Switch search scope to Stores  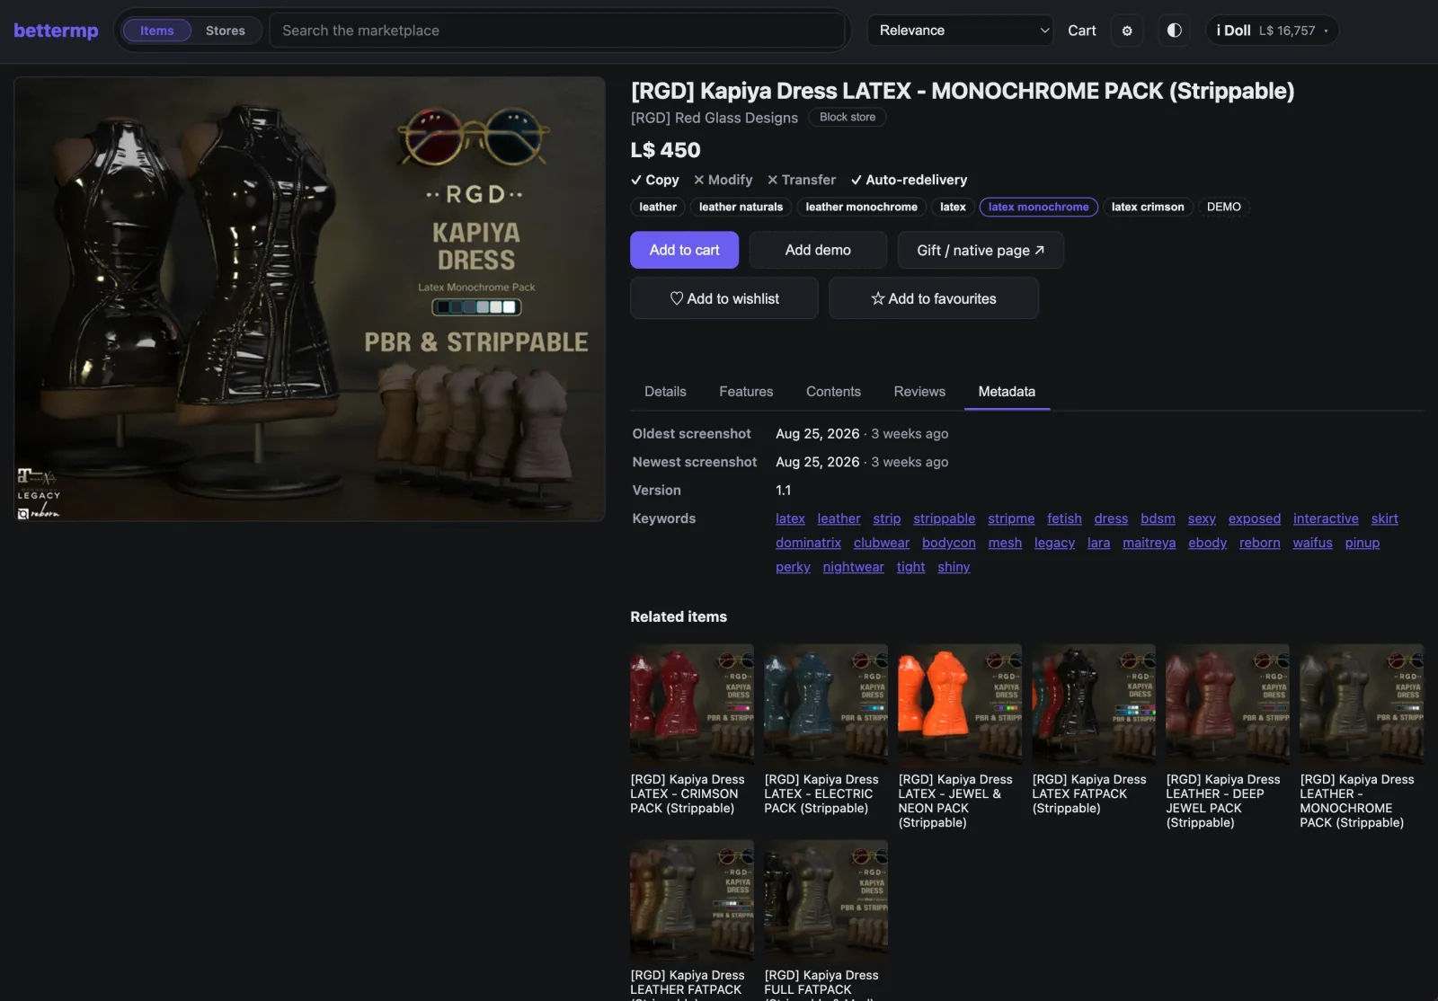coord(226,31)
